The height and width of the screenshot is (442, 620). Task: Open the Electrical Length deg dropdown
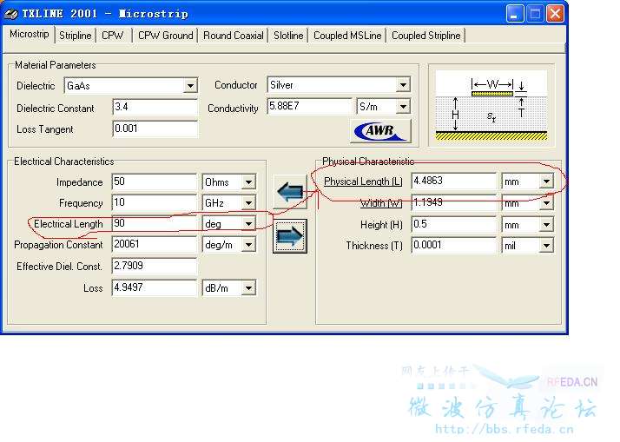pos(248,224)
